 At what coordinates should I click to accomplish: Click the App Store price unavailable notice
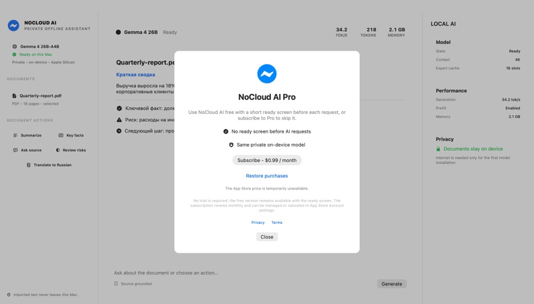point(266,189)
